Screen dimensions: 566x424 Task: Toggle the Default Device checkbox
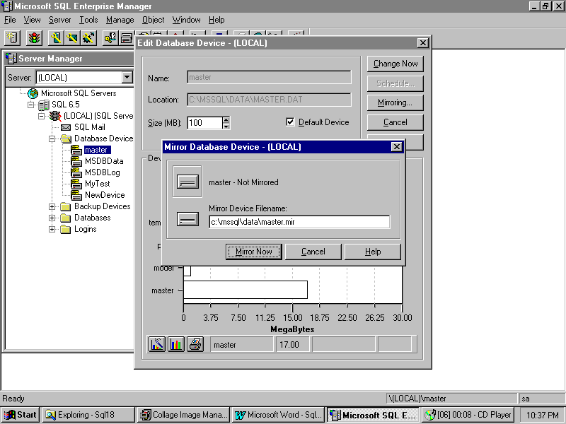(x=290, y=122)
